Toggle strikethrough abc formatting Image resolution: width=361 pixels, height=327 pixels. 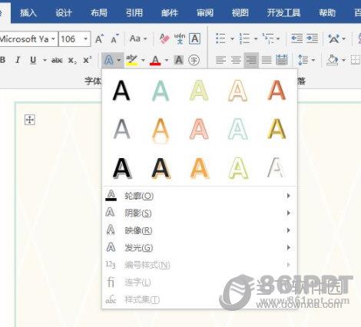(57, 61)
